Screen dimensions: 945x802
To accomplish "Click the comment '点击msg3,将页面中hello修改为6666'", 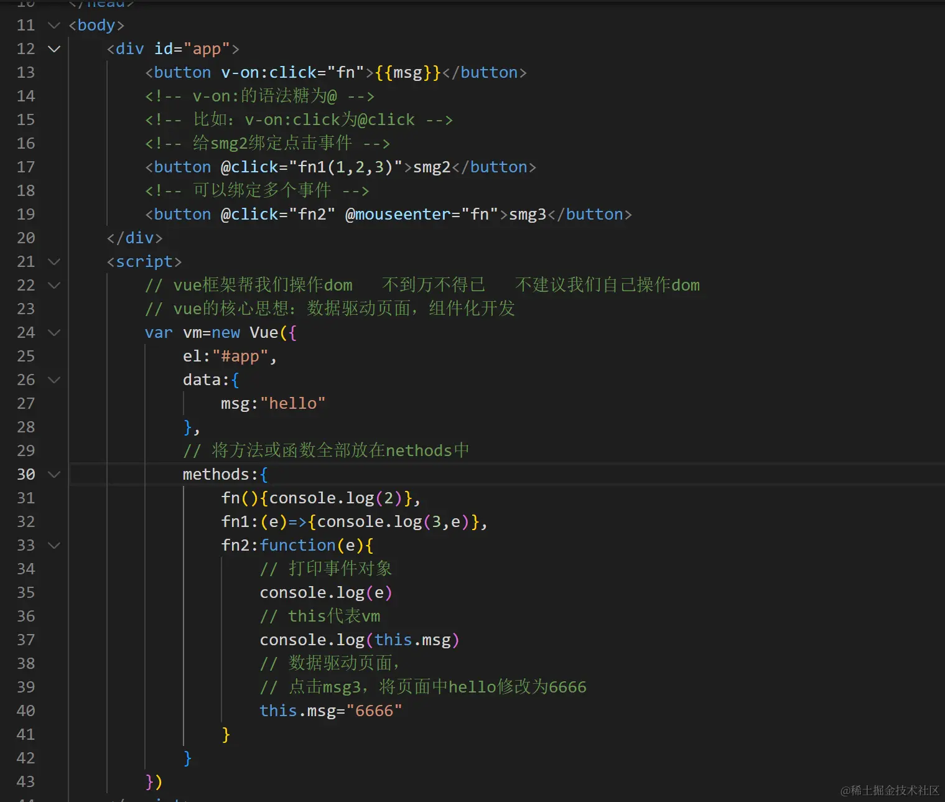I will click(423, 688).
